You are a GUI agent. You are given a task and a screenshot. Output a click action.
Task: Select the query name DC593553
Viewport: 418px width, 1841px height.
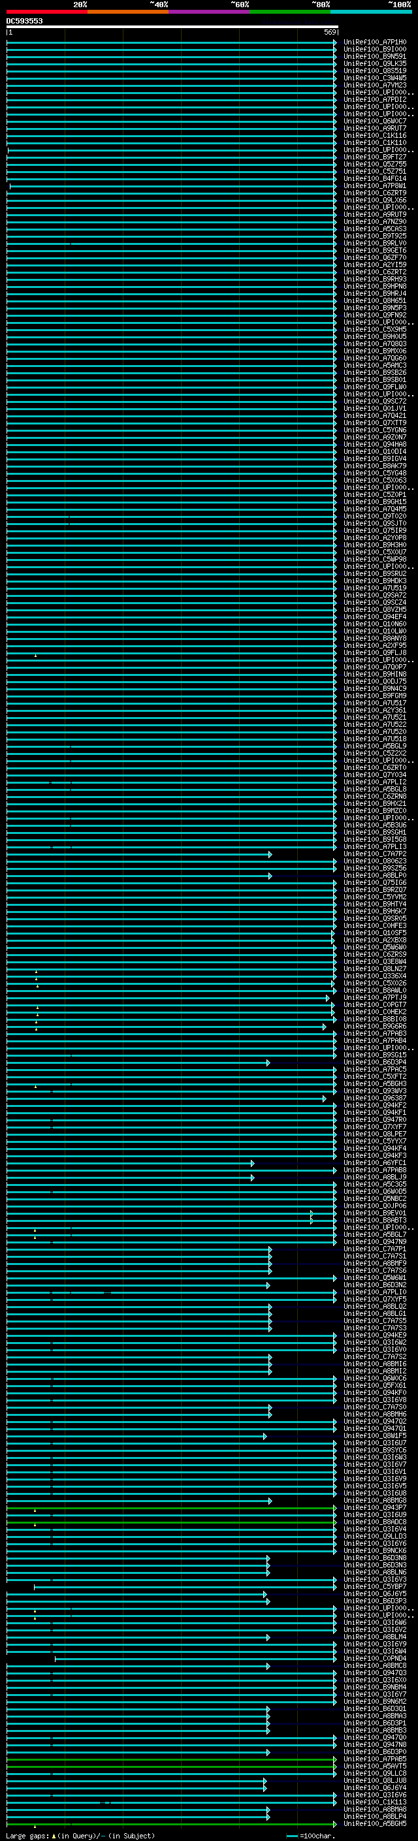tap(24, 21)
